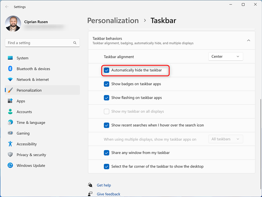Uncheck Automatically hide the taskbar
The height and width of the screenshot is (197, 262).
pos(106,70)
